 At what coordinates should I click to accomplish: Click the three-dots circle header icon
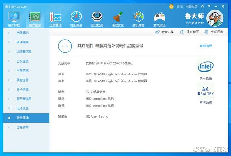(x=65, y=46)
